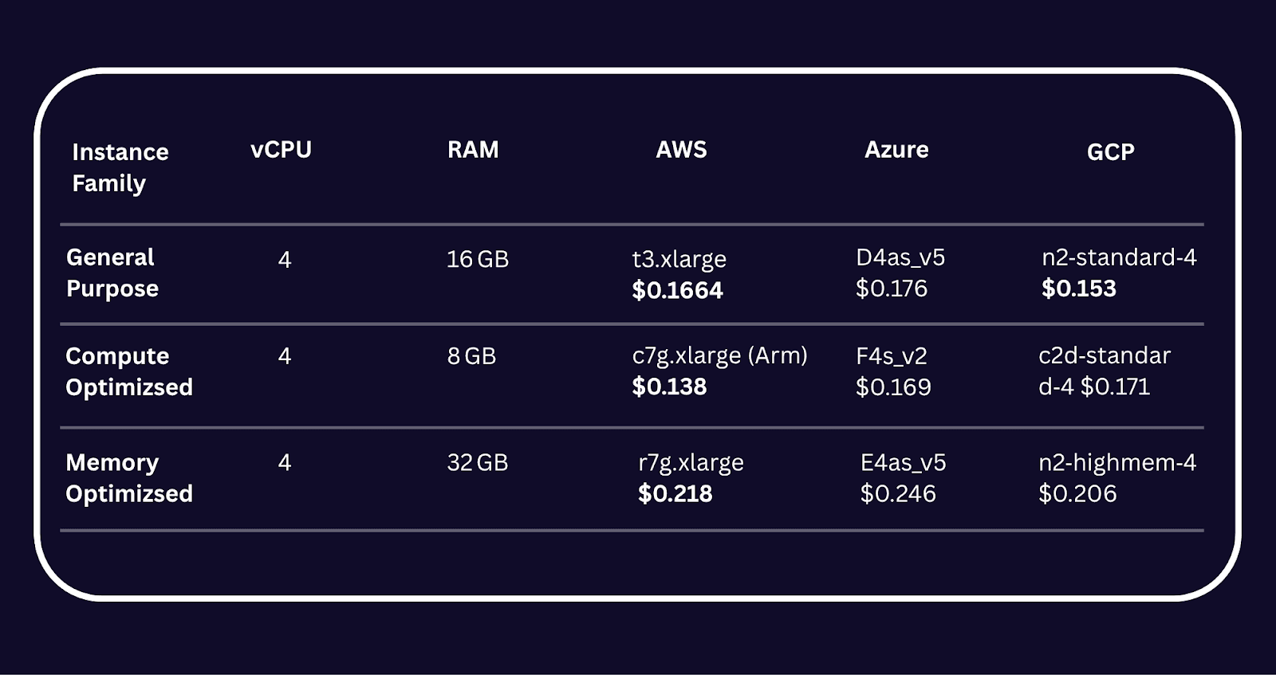Select the n2-highmem-4 $0.206 price
1276x675 pixels.
coord(1077,493)
